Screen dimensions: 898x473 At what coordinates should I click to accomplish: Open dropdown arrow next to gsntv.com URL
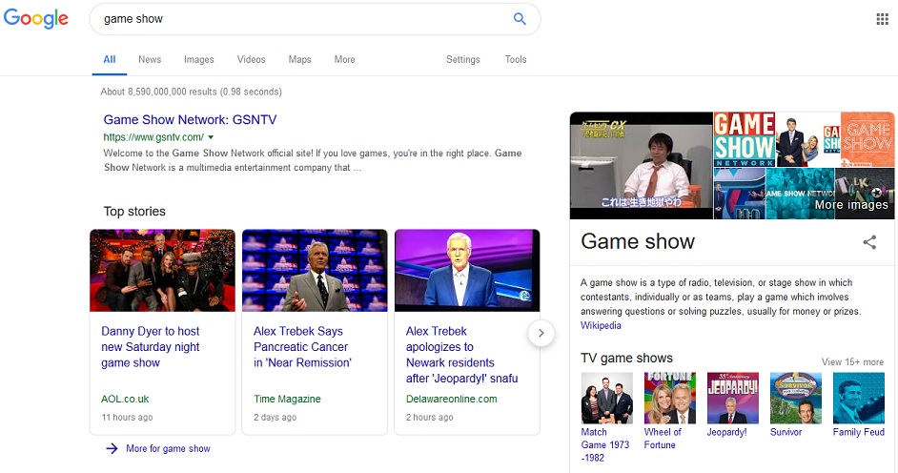[x=211, y=137]
